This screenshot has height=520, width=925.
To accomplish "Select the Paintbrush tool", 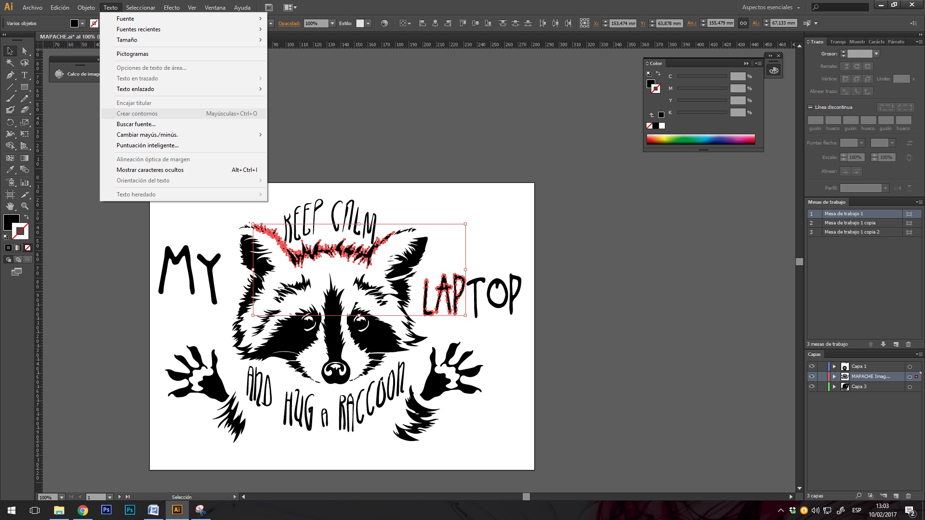I will tap(10, 98).
